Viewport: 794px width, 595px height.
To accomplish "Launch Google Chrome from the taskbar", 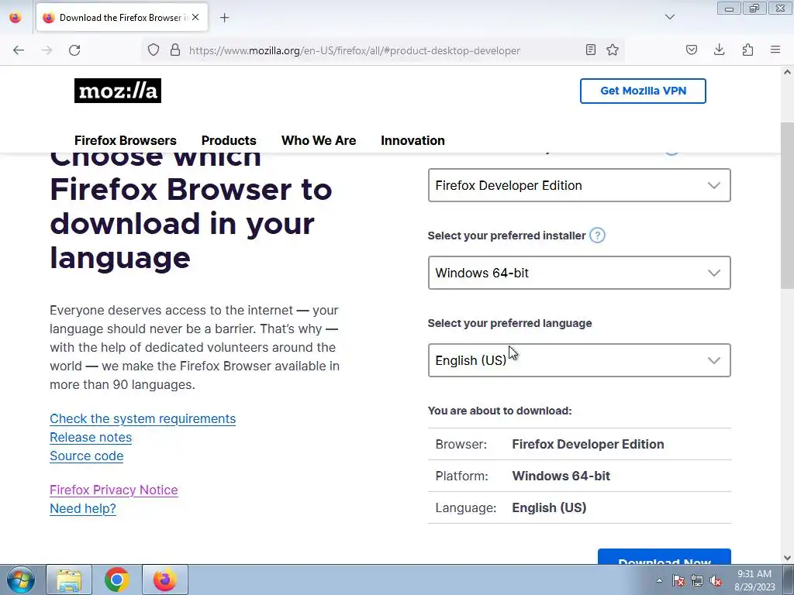I will (116, 580).
